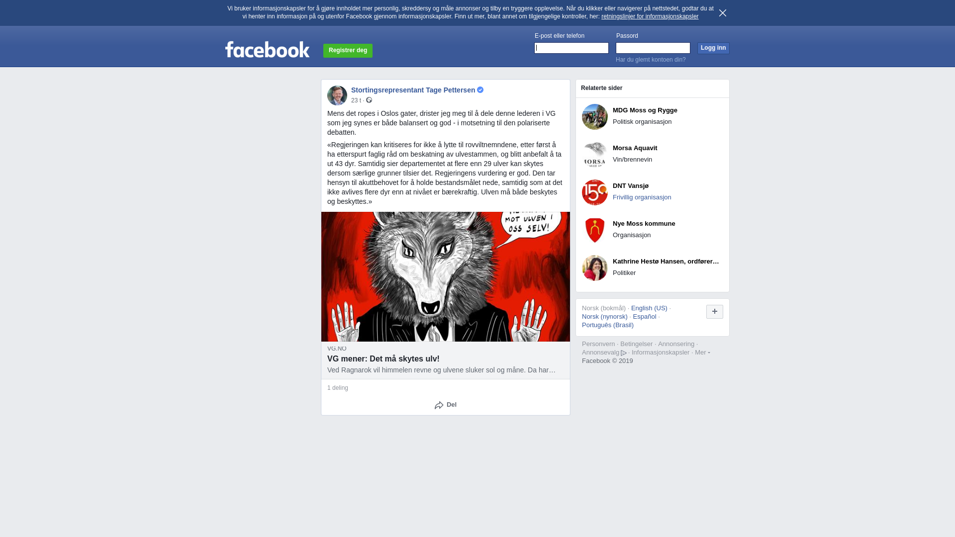The image size is (955, 537).
Task: Click the Facebook logo
Action: coord(267,49)
